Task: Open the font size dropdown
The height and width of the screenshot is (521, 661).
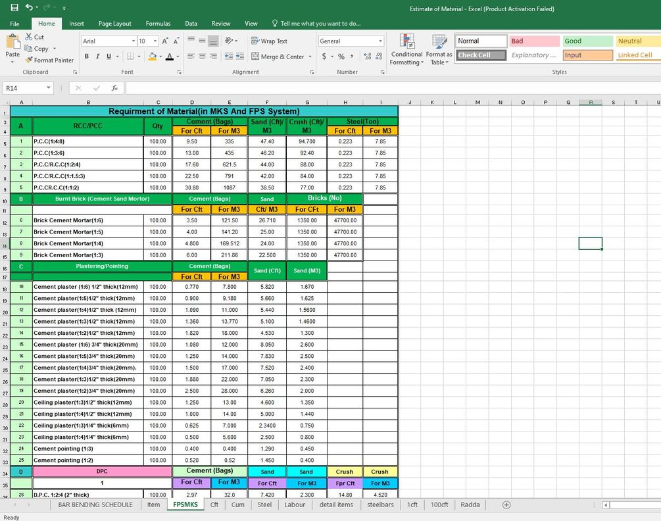Action: click(x=155, y=41)
